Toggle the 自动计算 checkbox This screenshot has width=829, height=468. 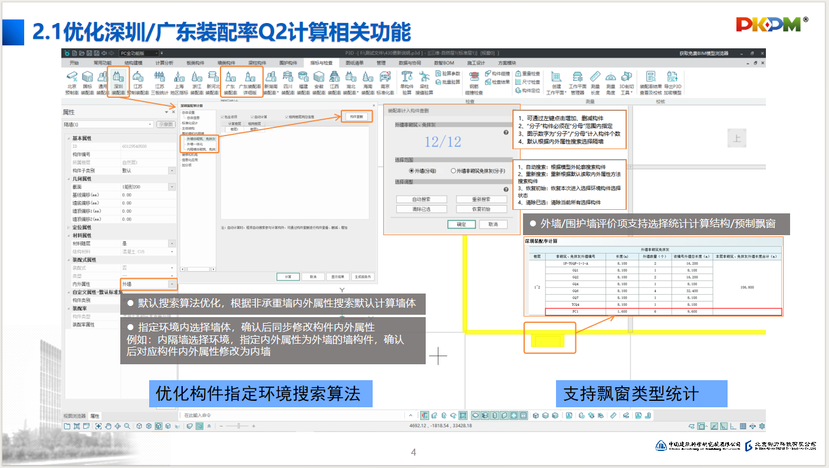(253, 117)
